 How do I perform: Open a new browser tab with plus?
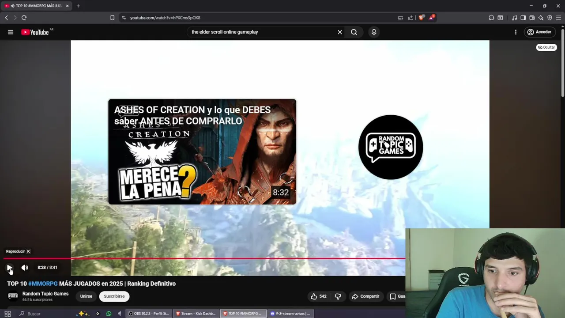click(x=78, y=6)
